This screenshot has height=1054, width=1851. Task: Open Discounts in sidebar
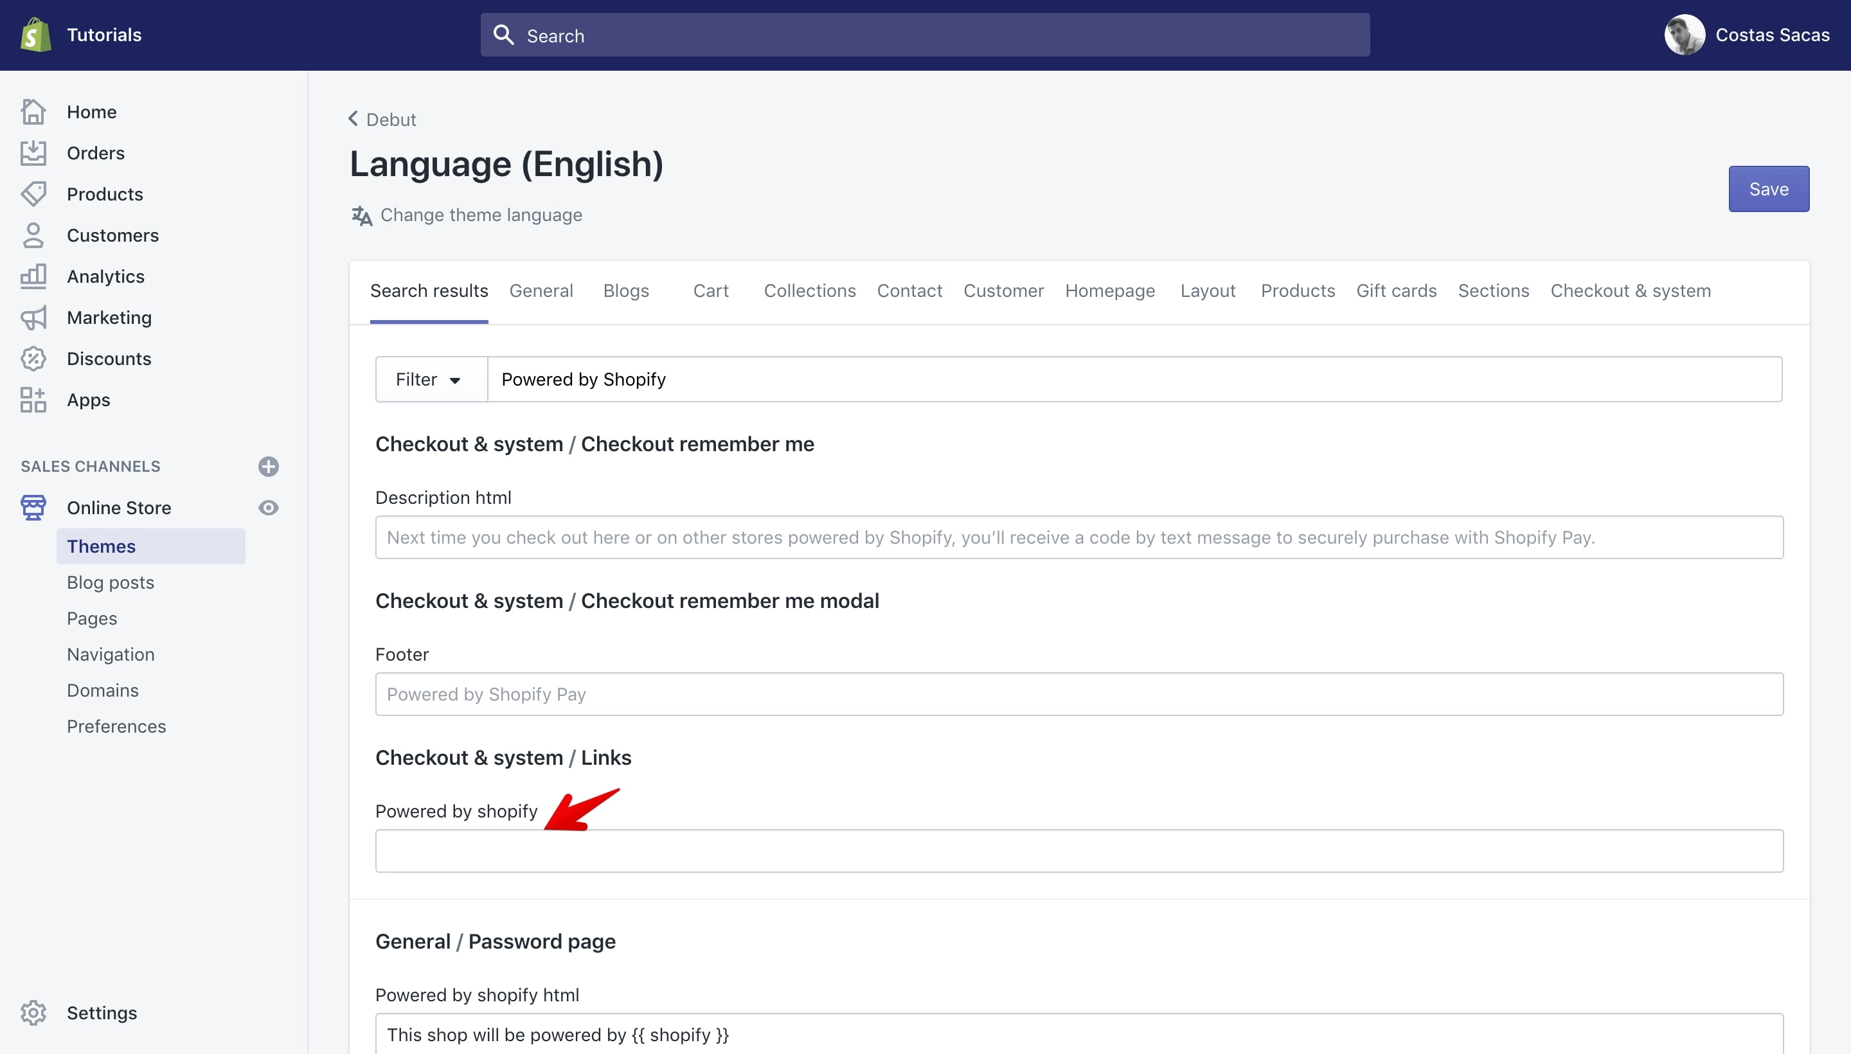point(109,359)
